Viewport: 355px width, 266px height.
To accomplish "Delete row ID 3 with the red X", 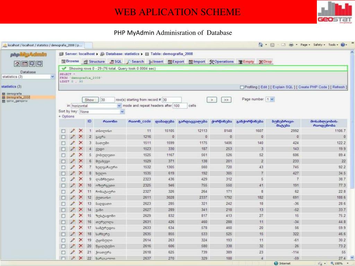I will click(80, 143).
